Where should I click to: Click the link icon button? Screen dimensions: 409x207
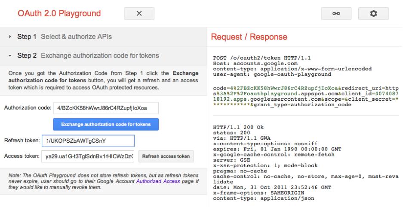336,14
